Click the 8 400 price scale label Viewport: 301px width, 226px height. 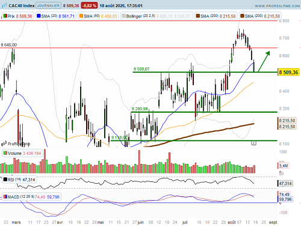tap(284, 91)
